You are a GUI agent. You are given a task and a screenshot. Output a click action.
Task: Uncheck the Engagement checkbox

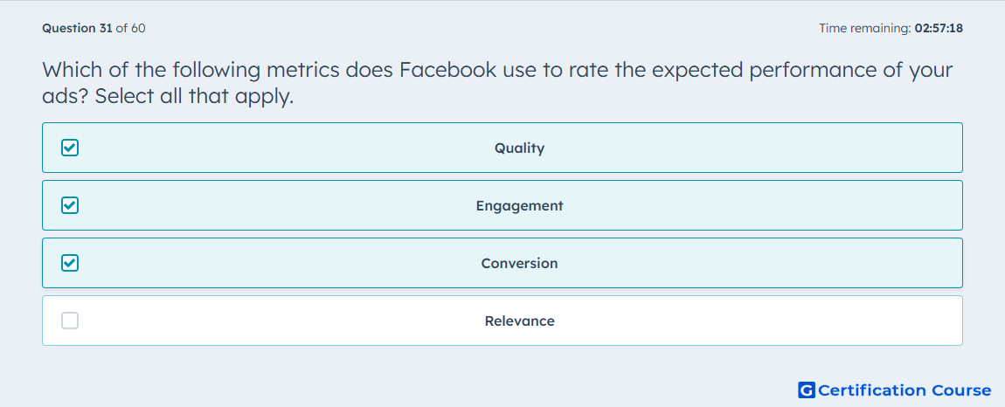[x=70, y=206]
